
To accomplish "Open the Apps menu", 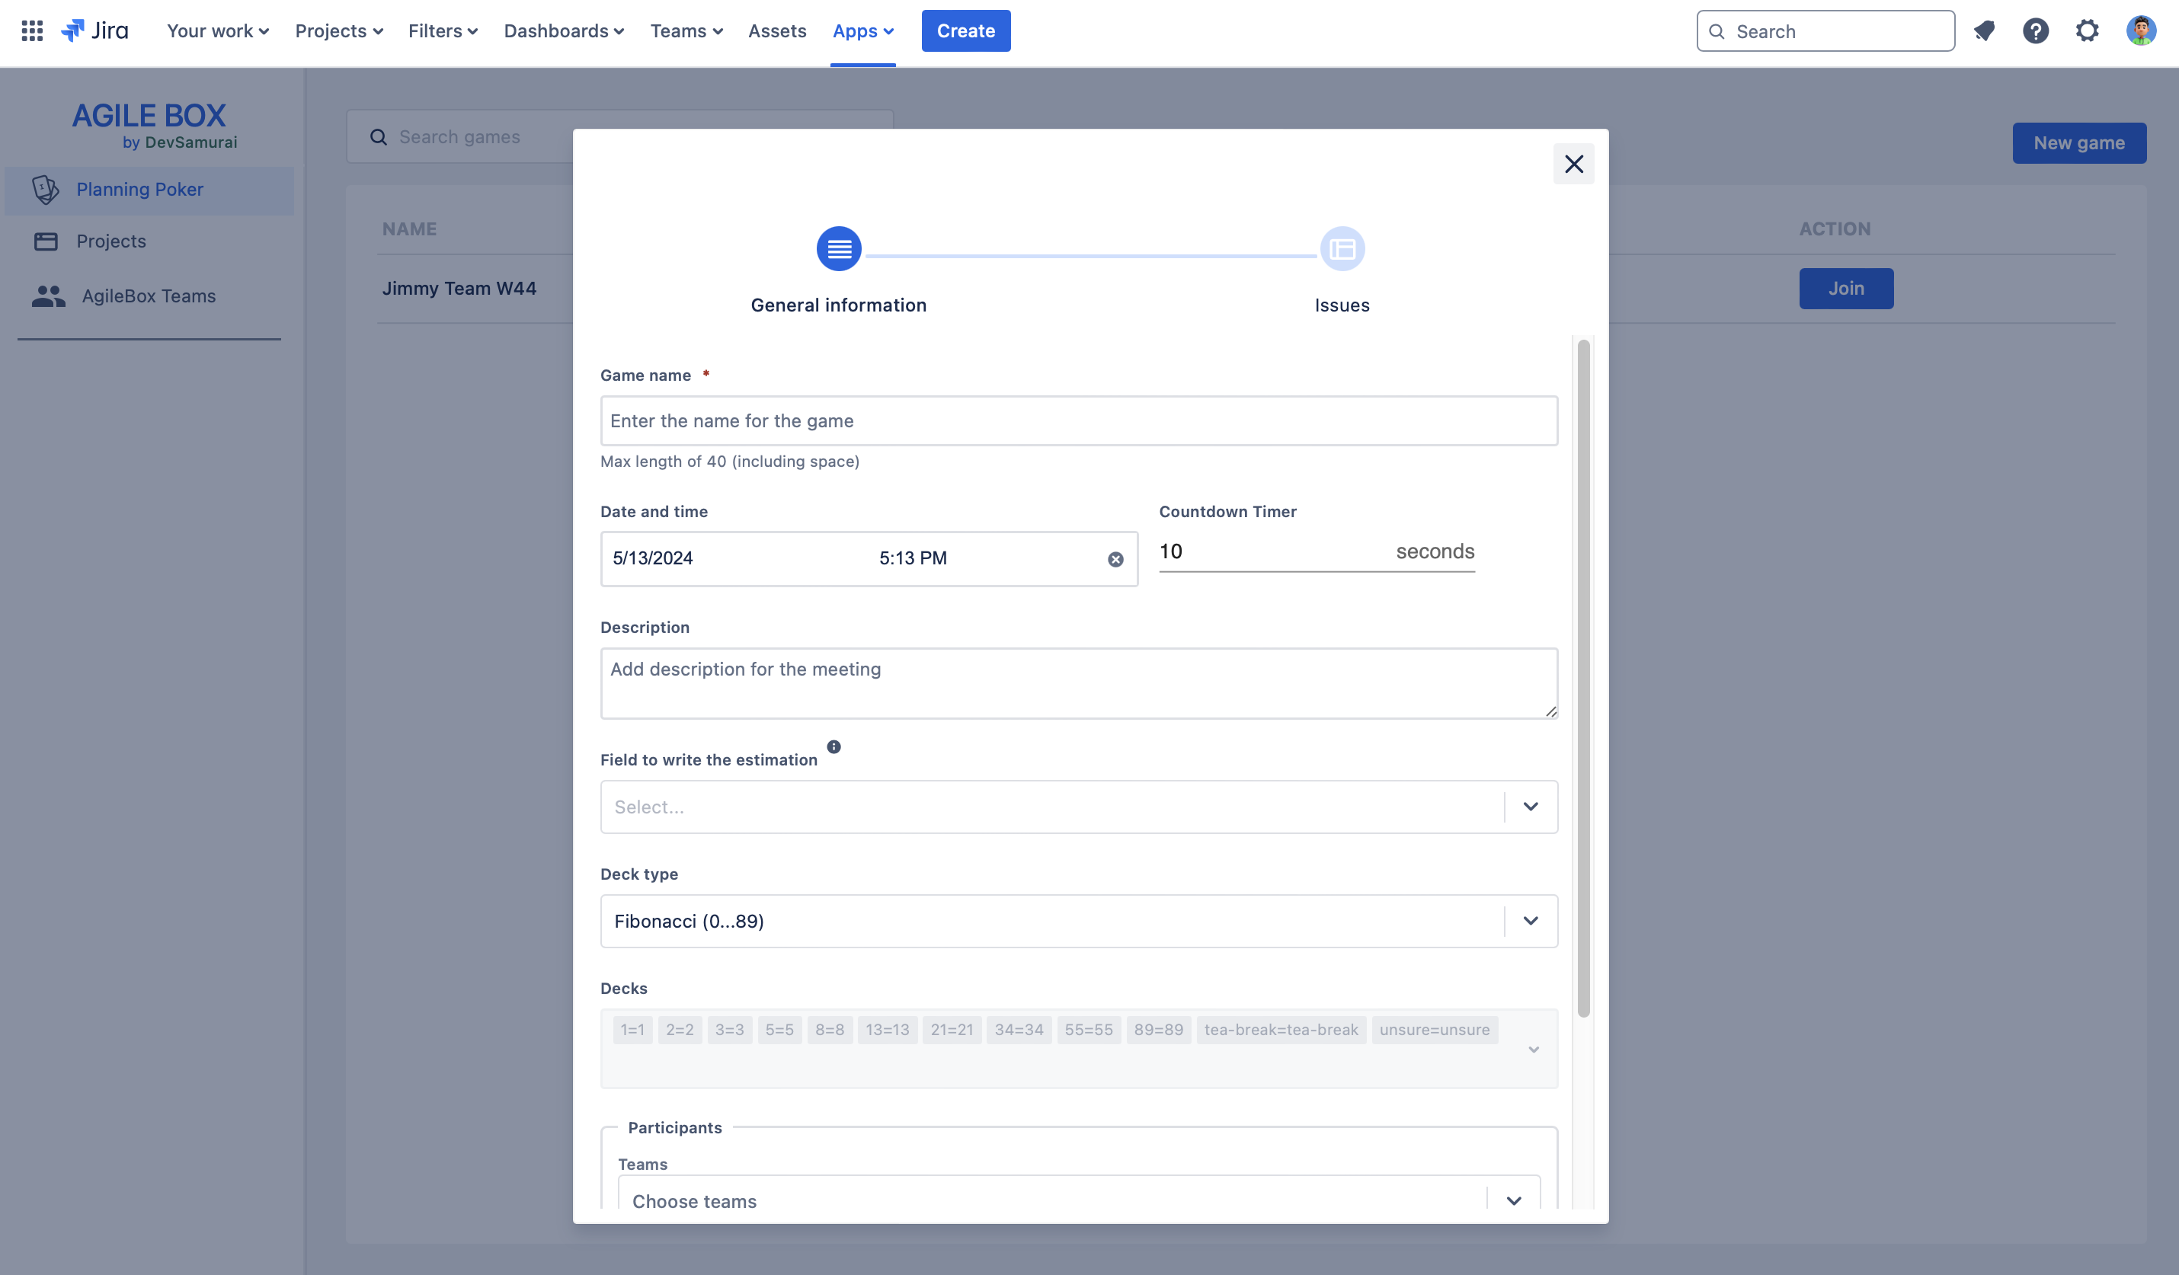I will (863, 31).
